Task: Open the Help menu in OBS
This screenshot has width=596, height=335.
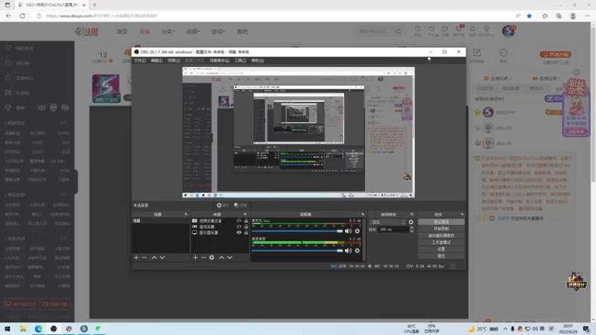Action: pos(257,60)
